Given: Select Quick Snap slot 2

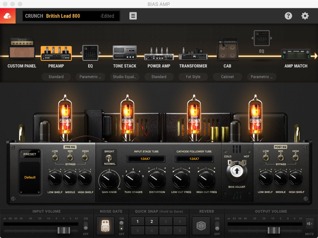Looking at the screenshot, I should pyautogui.click(x=151, y=221).
